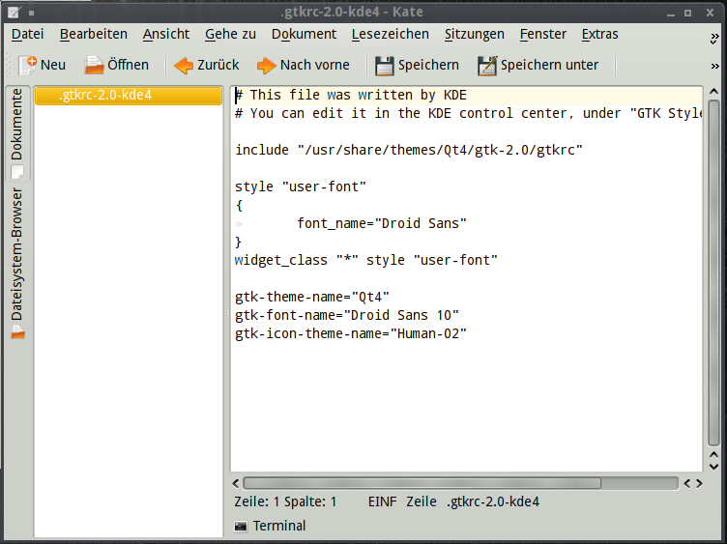Toggle EINF insert mode in status bar
727x544 pixels.
[x=383, y=501]
